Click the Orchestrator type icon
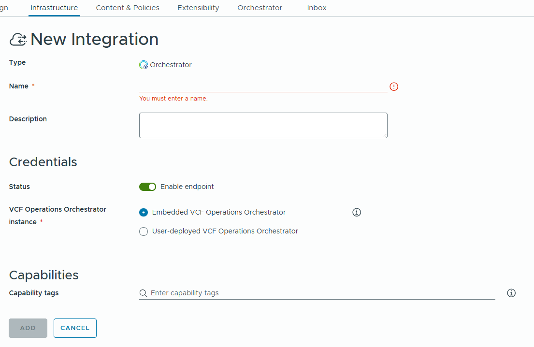This screenshot has height=347, width=534. coord(144,65)
